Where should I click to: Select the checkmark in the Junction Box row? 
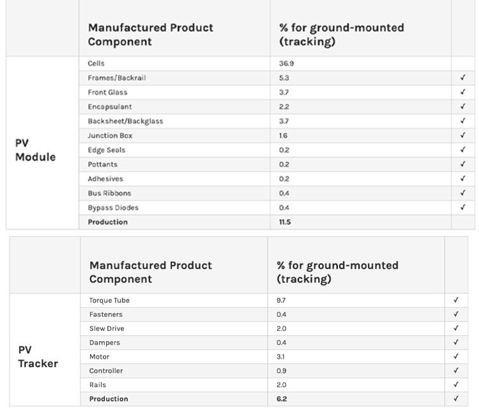pos(463,135)
